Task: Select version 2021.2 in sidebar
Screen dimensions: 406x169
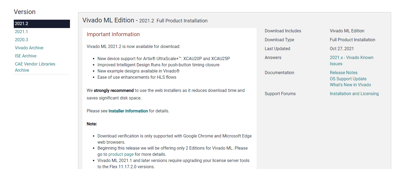Action: click(42, 24)
